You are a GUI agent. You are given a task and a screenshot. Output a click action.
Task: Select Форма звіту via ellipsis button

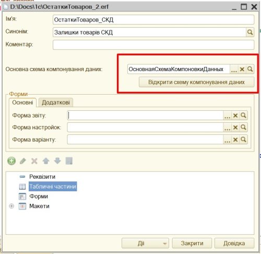click(x=227, y=116)
